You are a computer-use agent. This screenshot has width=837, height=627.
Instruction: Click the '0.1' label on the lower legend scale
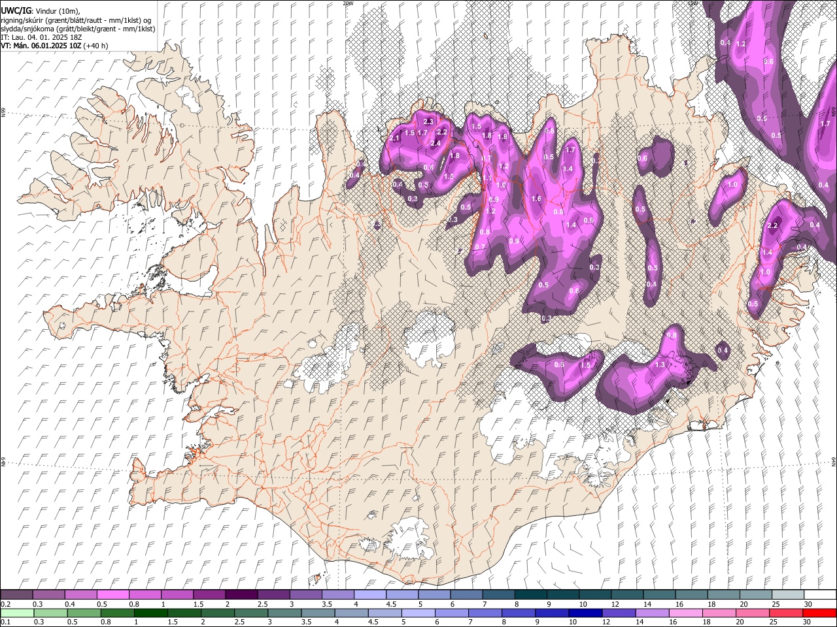pos(5,622)
